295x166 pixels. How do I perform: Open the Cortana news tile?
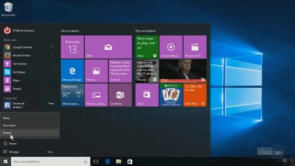120,71
